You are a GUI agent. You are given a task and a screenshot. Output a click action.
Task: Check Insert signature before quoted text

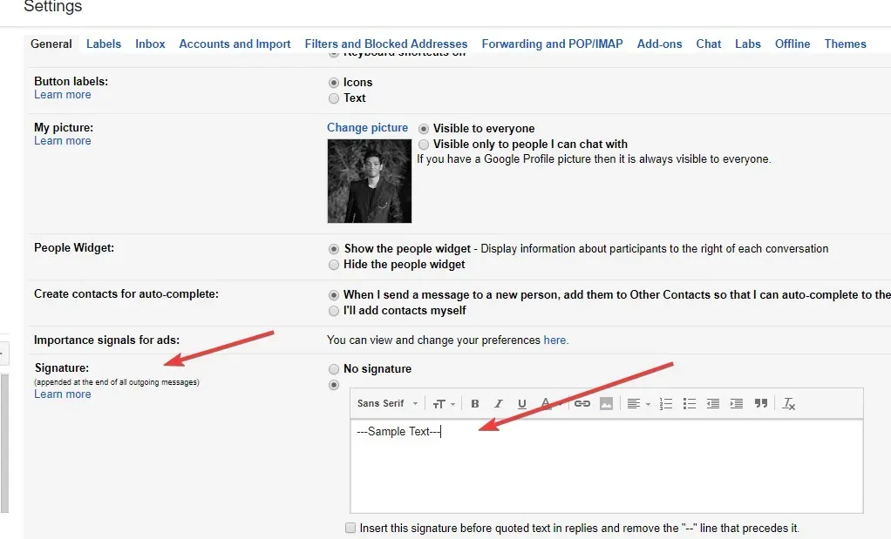(350, 528)
